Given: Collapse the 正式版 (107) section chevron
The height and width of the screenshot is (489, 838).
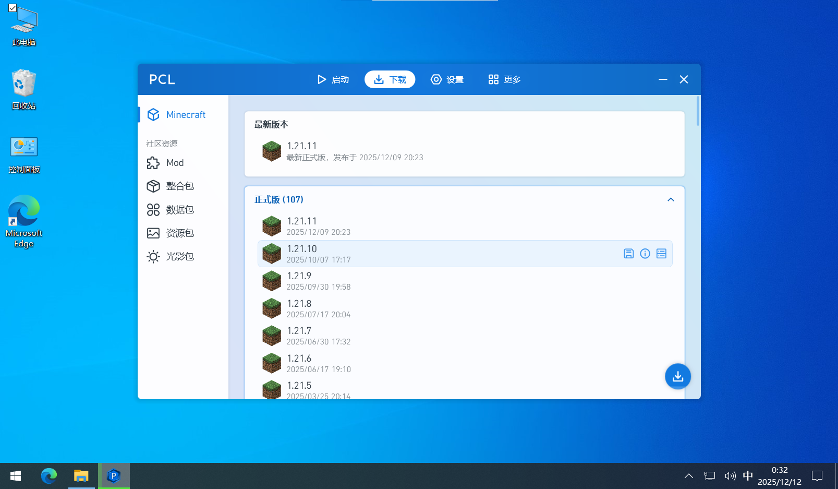Looking at the screenshot, I should 671,200.
